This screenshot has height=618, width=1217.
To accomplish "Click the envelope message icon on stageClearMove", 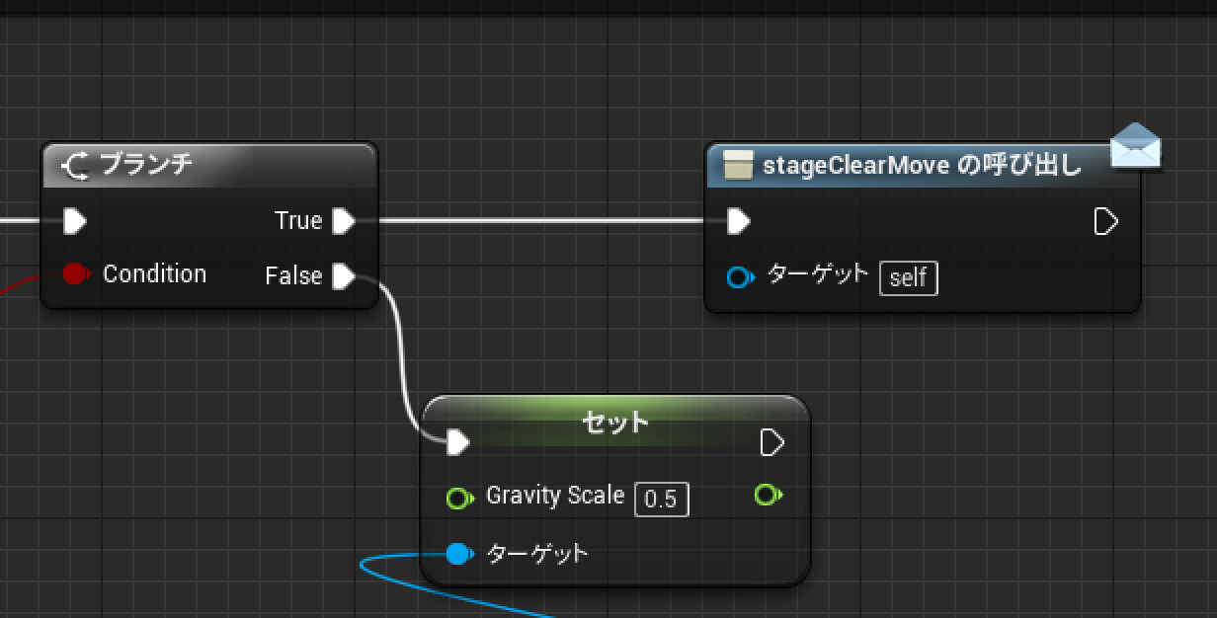I will pyautogui.click(x=1135, y=147).
